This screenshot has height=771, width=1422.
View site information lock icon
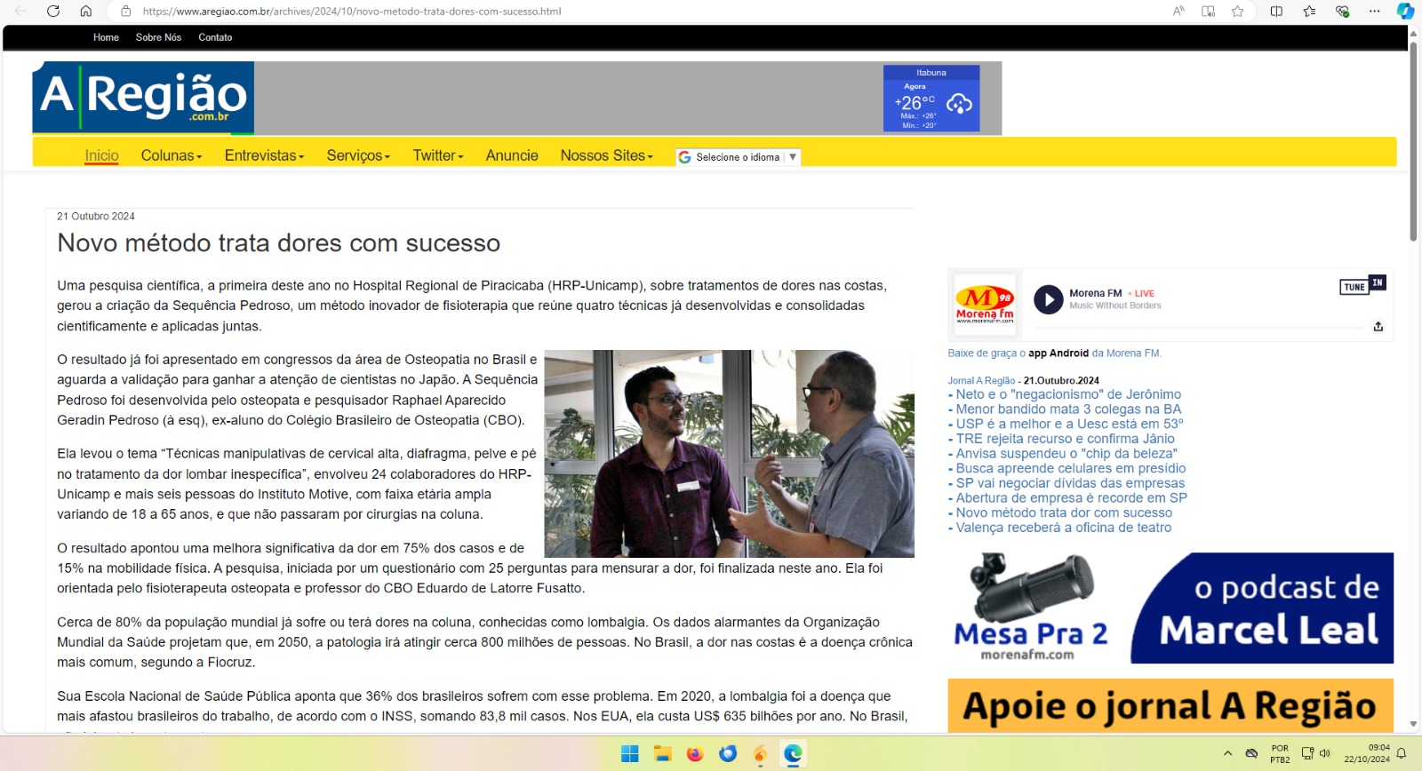(126, 12)
